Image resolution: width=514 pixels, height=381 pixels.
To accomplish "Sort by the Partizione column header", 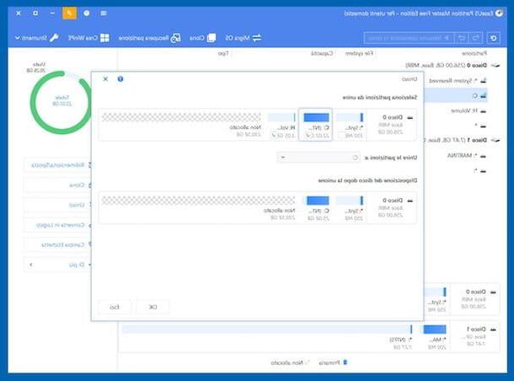I will 474,53.
